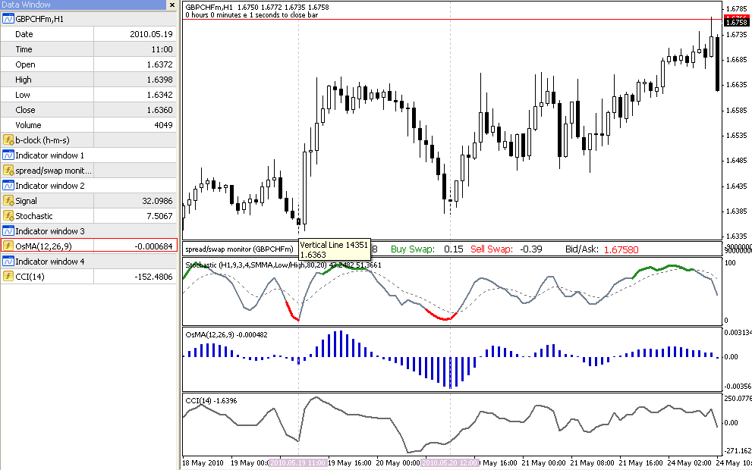Close the Data Window panel
752x470 pixels.
click(x=172, y=5)
